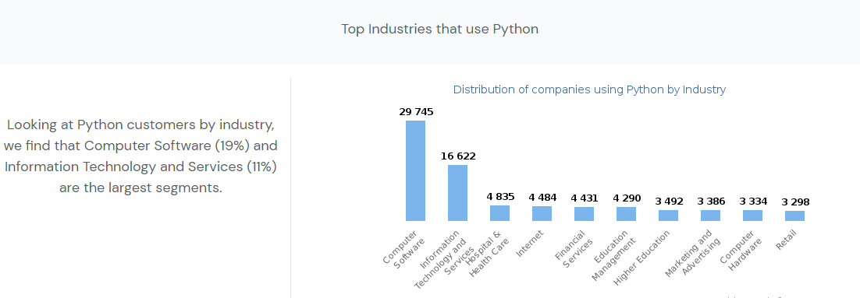The height and width of the screenshot is (298, 860).
Task: Click the Higher Education bar
Action: [x=669, y=216]
